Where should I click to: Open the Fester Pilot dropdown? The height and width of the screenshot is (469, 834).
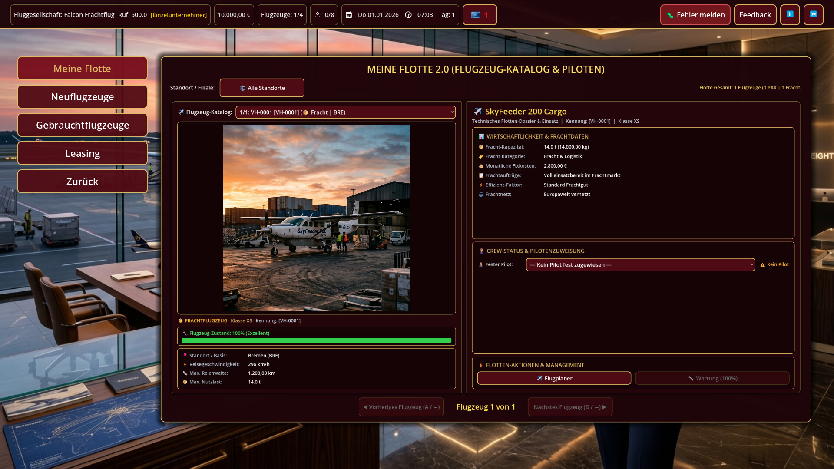(640, 265)
